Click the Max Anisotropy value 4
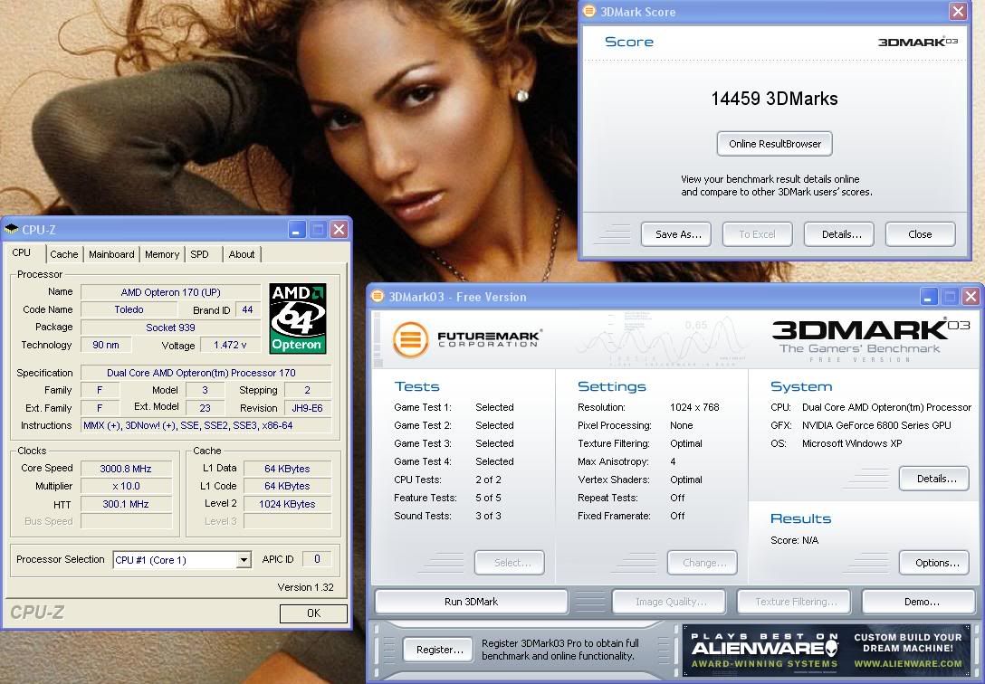Screen dimensions: 985x684 pos(673,461)
